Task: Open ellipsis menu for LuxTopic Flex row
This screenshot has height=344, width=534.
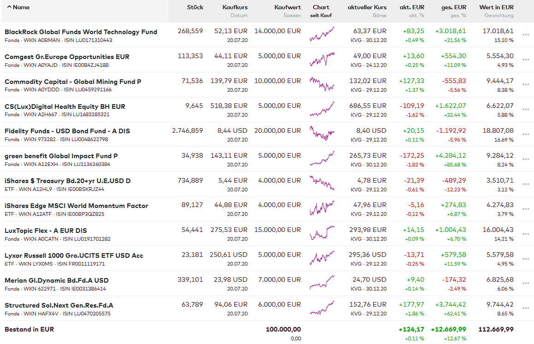Action: pyautogui.click(x=525, y=234)
